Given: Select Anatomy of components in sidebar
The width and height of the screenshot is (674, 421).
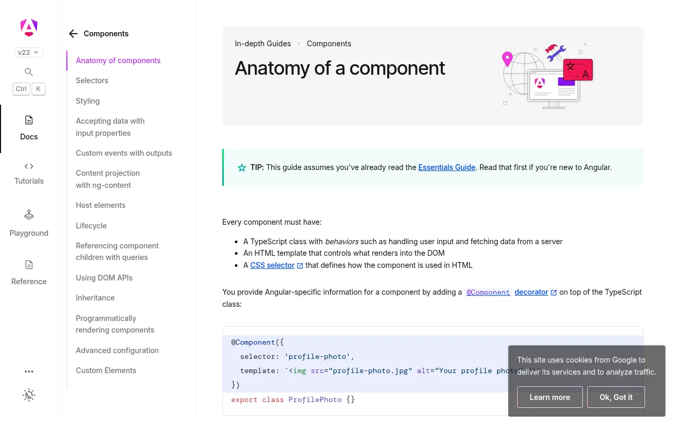Looking at the screenshot, I should point(118,61).
